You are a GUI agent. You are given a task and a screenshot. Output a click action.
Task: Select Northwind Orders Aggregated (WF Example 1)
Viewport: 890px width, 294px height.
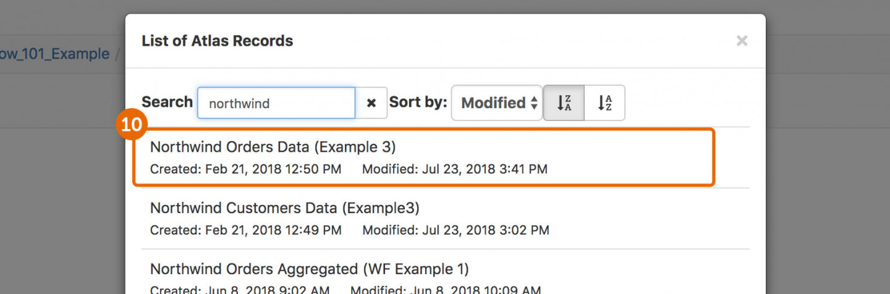click(446, 276)
